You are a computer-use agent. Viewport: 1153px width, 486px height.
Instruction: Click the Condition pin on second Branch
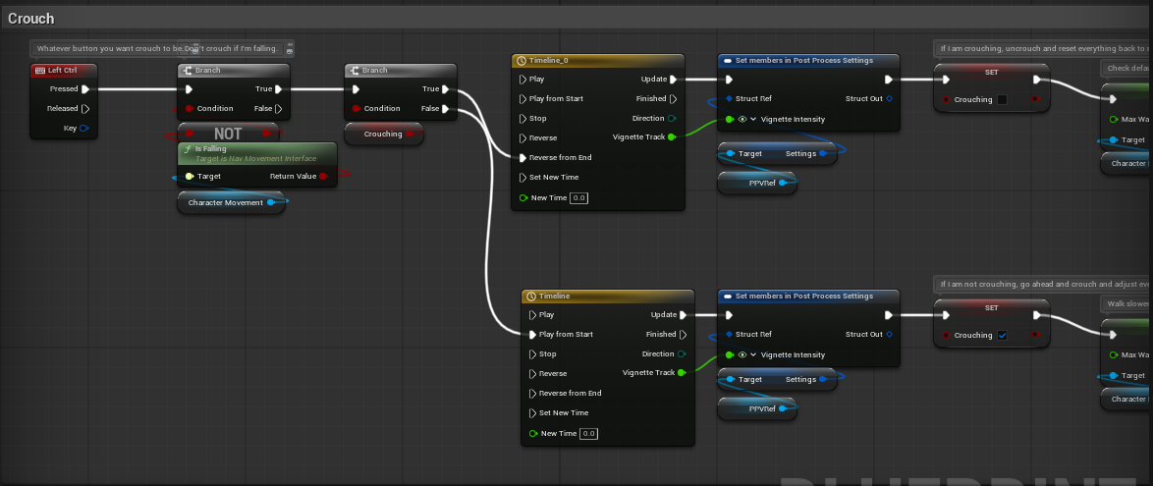(x=356, y=109)
